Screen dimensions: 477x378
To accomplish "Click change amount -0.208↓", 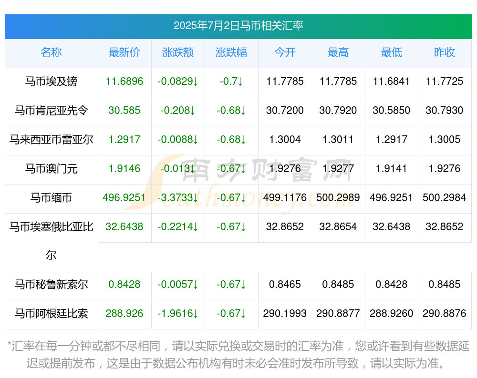I will pyautogui.click(x=178, y=111).
